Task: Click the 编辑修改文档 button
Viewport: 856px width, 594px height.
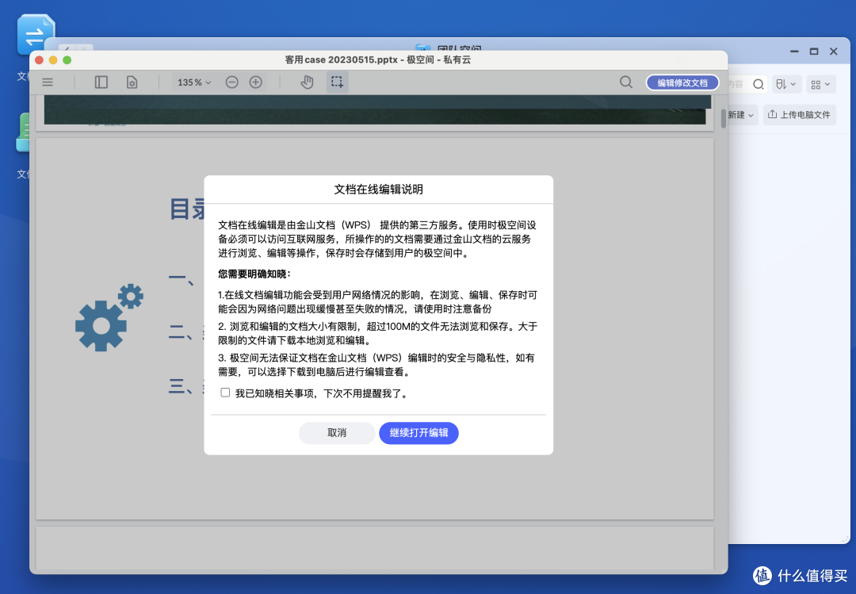Action: (x=682, y=82)
